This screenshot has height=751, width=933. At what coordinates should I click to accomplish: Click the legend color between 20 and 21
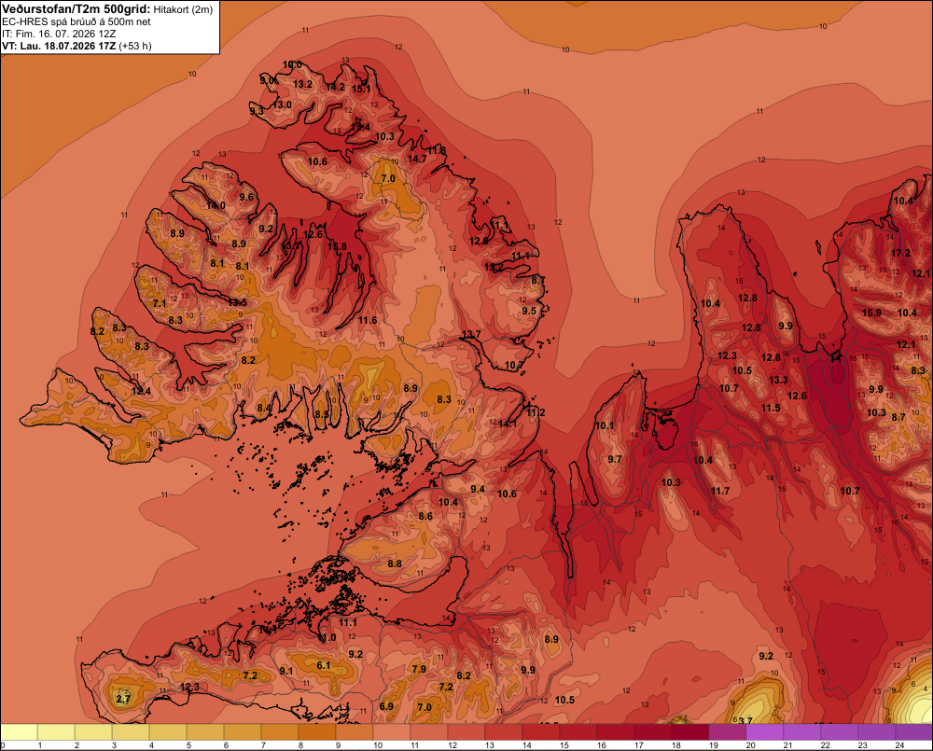(x=765, y=732)
